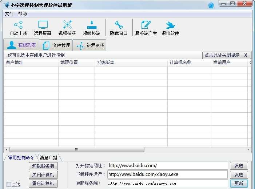
Task: Focus the 打开指定网址 URL field
Action: point(168,166)
